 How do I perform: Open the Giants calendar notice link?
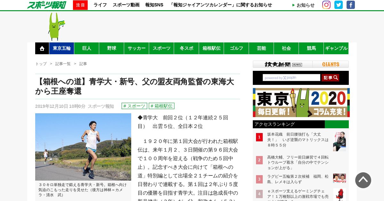click(221, 5)
